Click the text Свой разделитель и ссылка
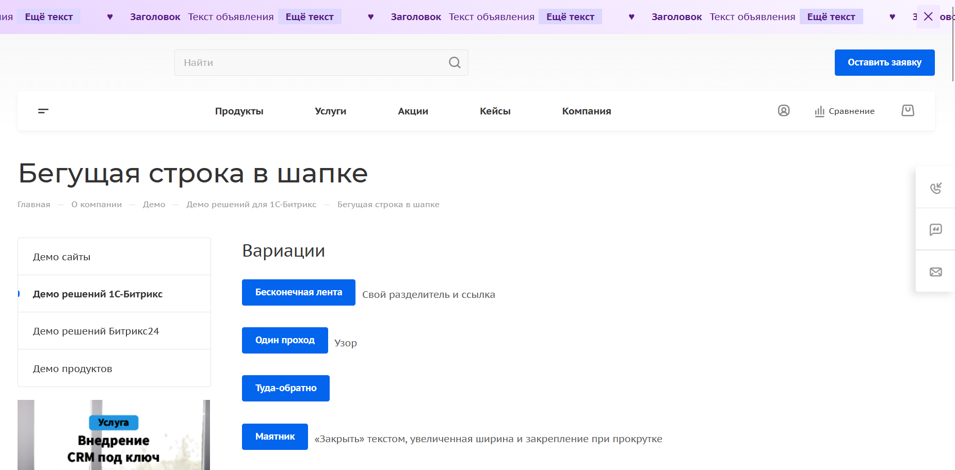955x470 pixels. [x=429, y=295]
